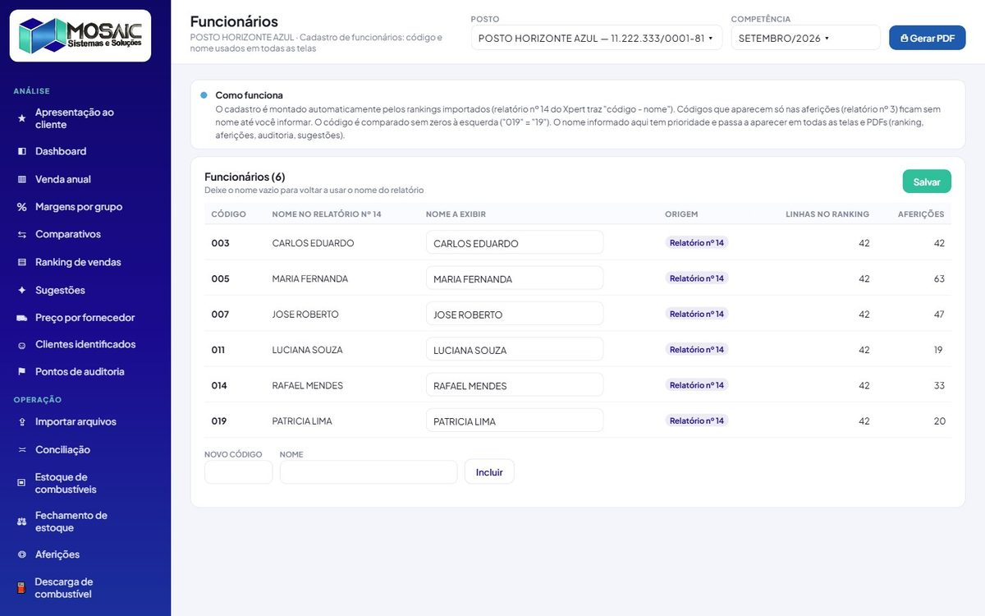Click the Relatório nº 14 badge for code 003

[x=697, y=243]
